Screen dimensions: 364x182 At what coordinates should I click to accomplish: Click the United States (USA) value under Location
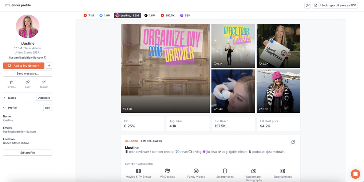point(16,143)
